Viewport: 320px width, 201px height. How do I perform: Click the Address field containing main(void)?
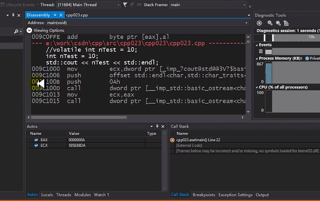tap(145, 23)
